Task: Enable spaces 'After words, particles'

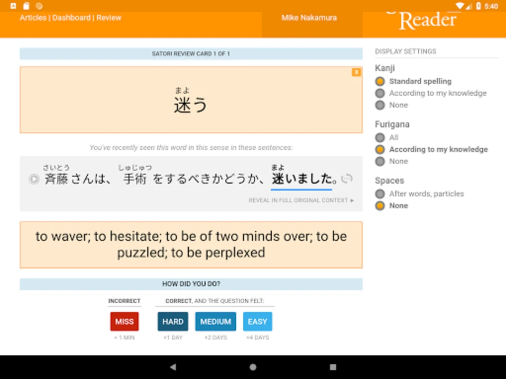Action: [x=420, y=194]
